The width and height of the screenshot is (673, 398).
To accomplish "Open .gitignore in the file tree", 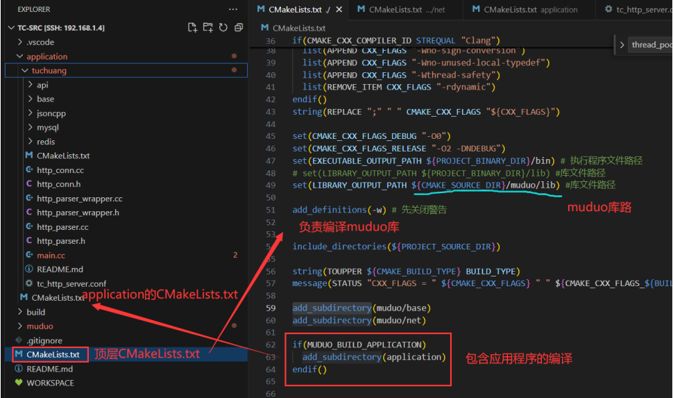I will pos(44,340).
